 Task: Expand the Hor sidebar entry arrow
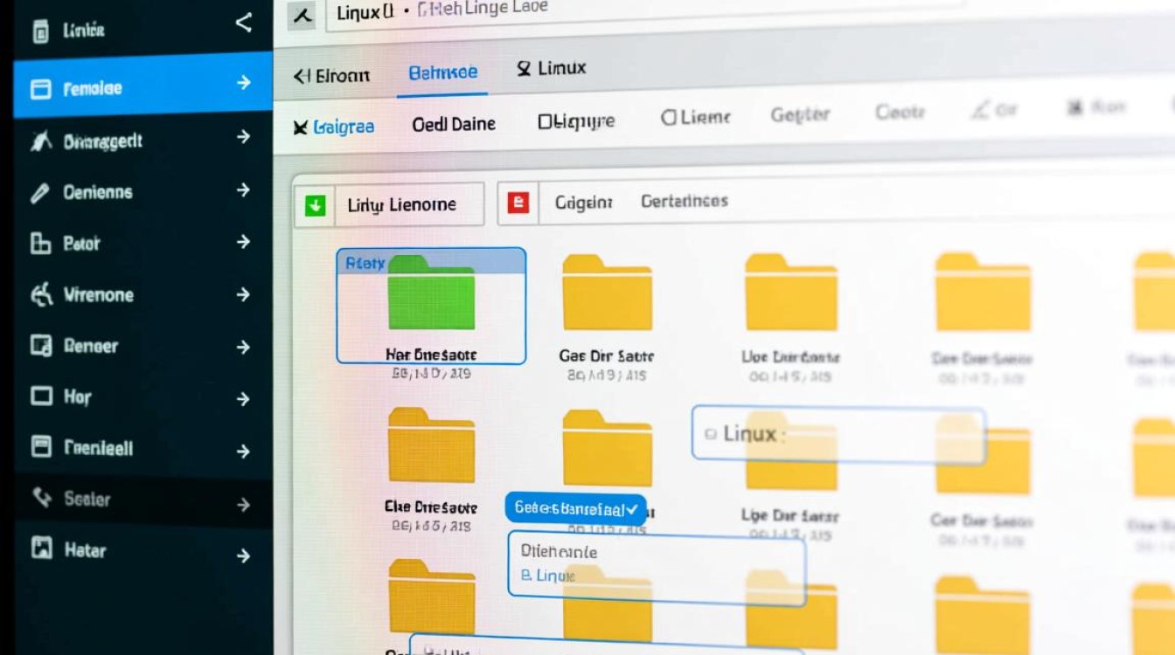pos(243,399)
